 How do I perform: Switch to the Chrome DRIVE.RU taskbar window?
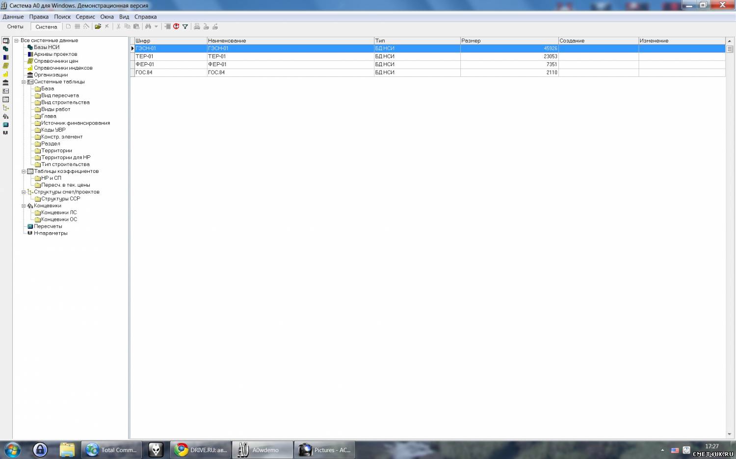pos(201,450)
